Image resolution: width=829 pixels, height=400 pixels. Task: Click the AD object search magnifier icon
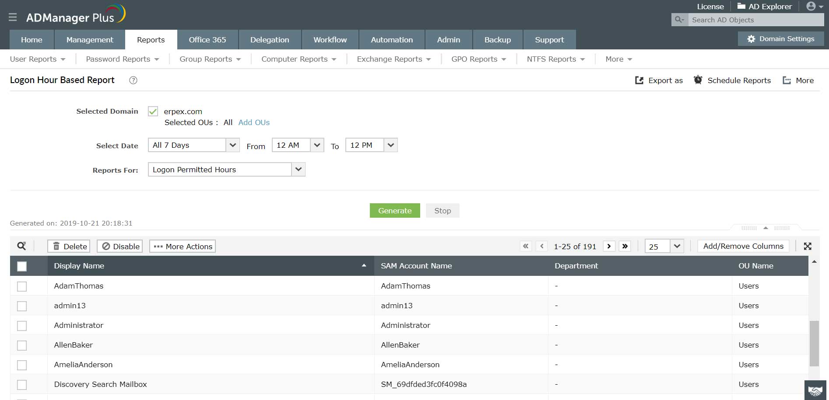coord(679,20)
